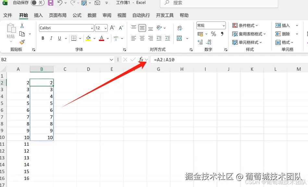Image resolution: width=308 pixels, height=187 pixels.
Task: Click the Copy icon in clipboard group
Action: [x=22, y=34]
